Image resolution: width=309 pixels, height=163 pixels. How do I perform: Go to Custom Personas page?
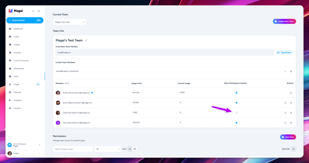pos(21,61)
